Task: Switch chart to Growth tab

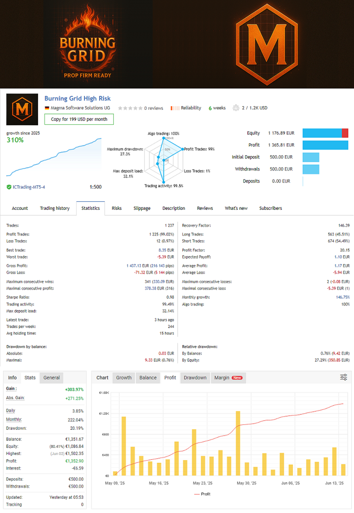Action: (x=124, y=378)
